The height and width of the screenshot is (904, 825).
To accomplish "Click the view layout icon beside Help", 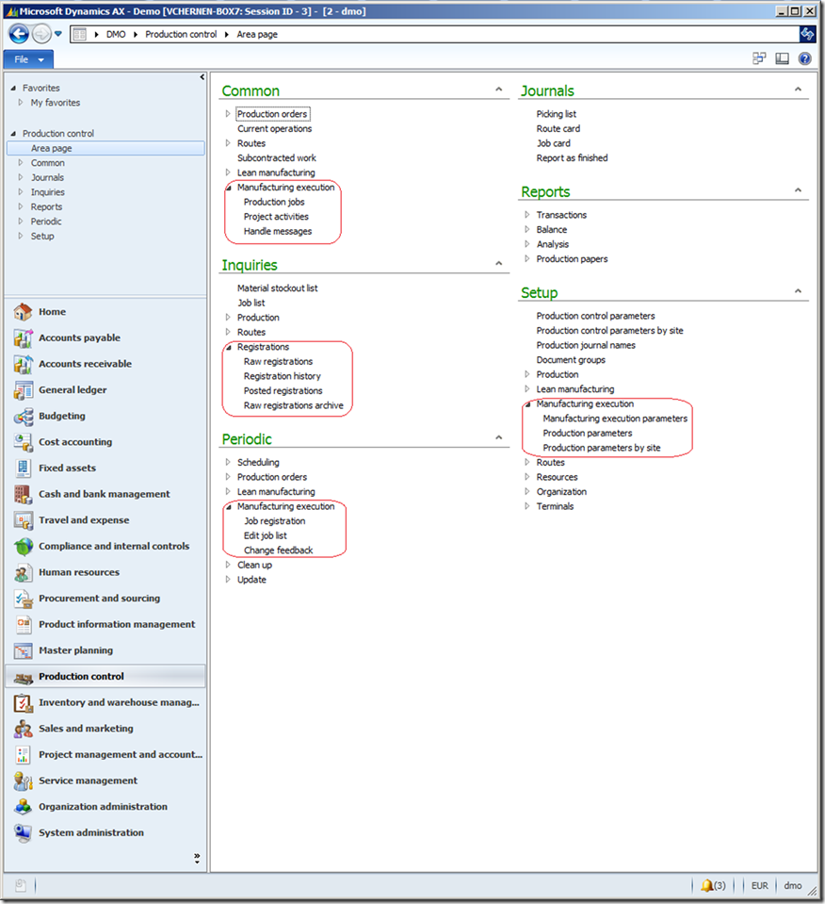I will [782, 58].
